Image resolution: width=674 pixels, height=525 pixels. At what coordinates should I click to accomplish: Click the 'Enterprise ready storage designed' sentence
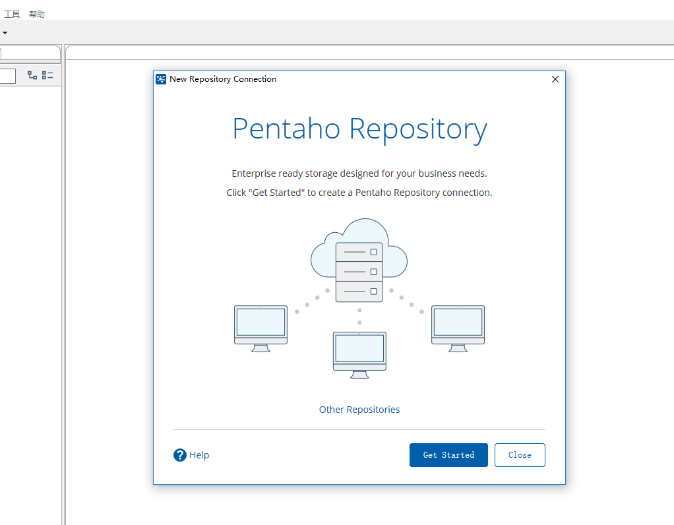[x=359, y=173]
